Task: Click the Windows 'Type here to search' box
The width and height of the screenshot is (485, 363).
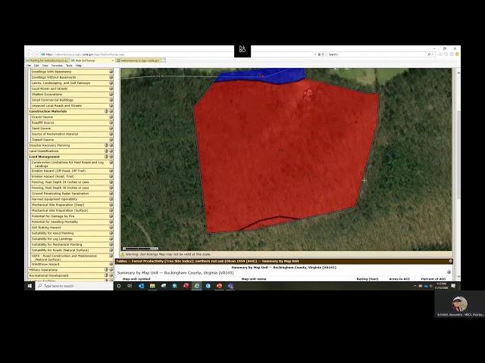Action: [74, 286]
